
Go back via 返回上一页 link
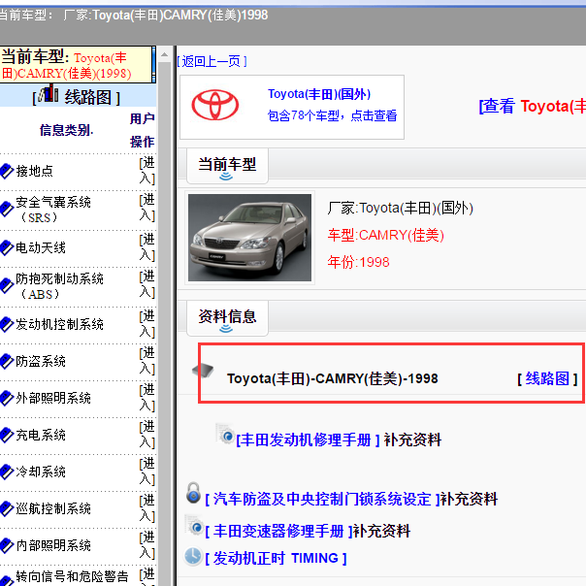click(212, 61)
